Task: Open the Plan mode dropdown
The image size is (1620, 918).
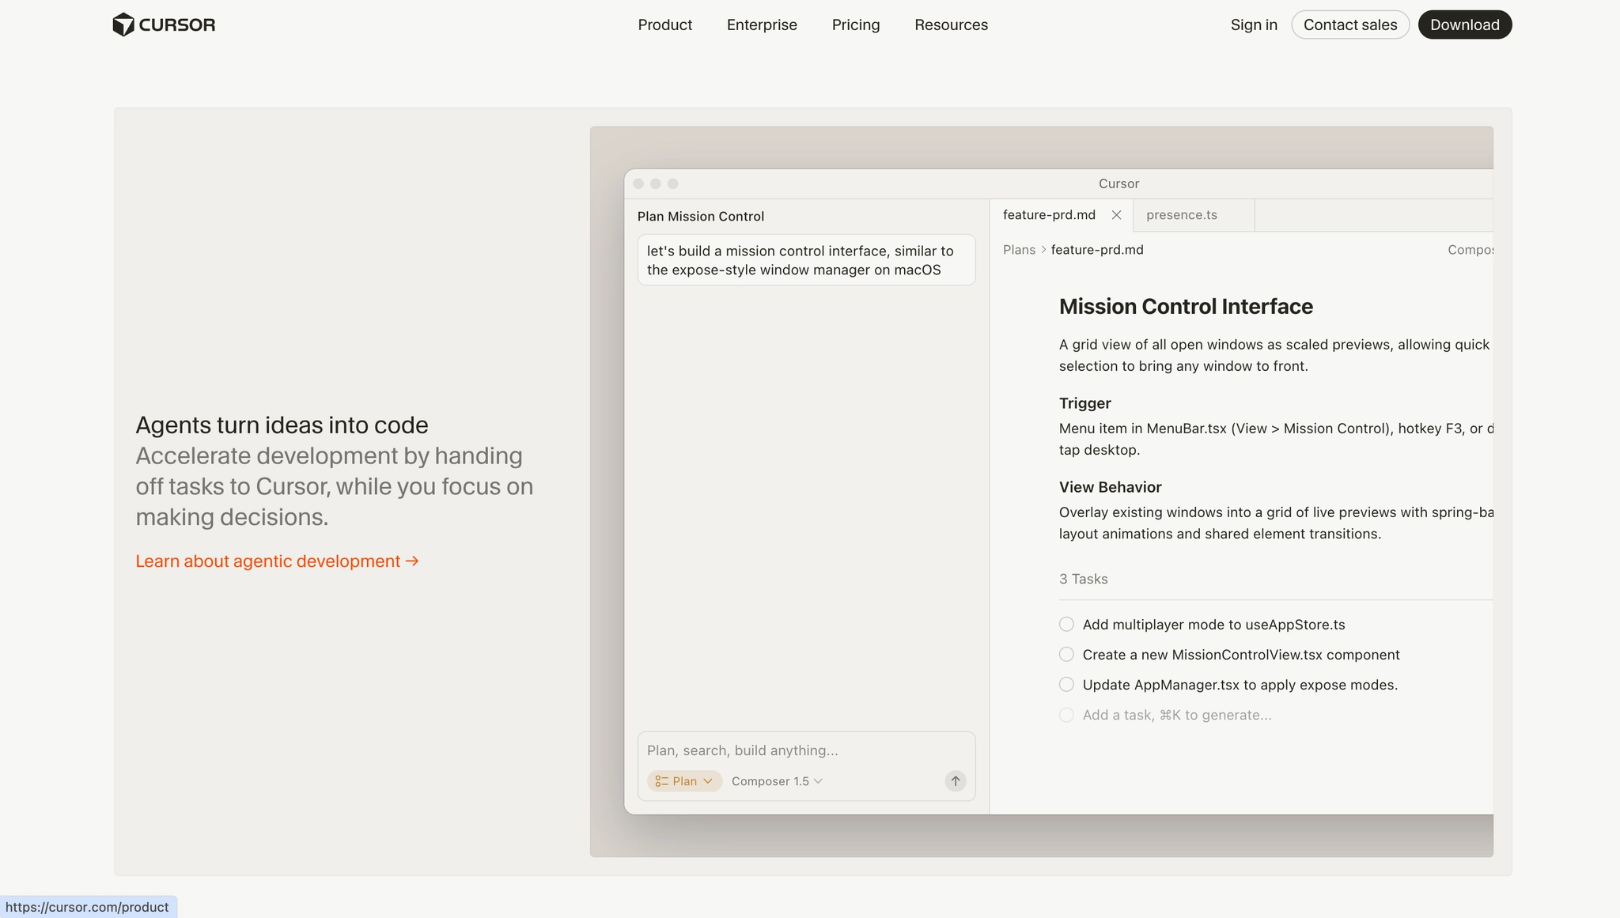Action: (685, 781)
